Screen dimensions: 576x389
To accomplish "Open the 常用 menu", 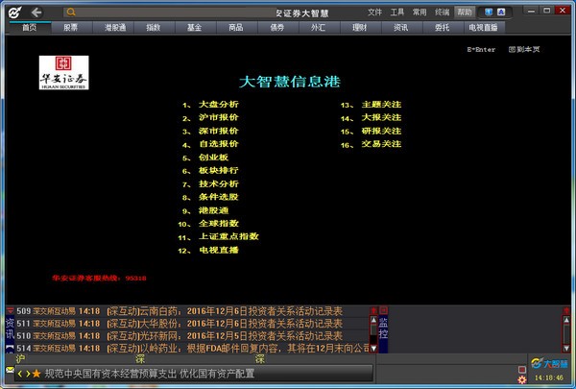I will [420, 12].
